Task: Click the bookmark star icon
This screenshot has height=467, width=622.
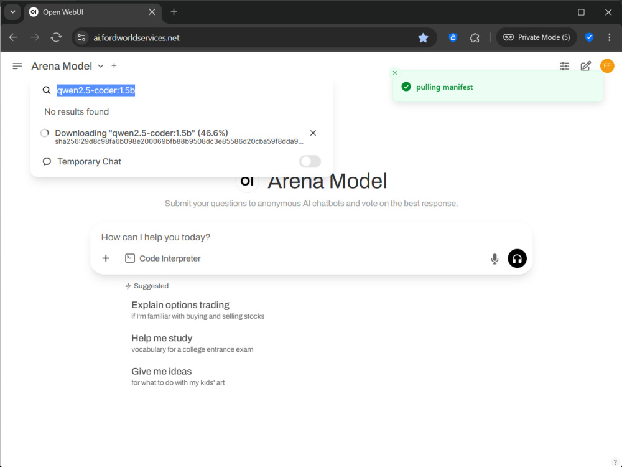Action: (x=423, y=38)
